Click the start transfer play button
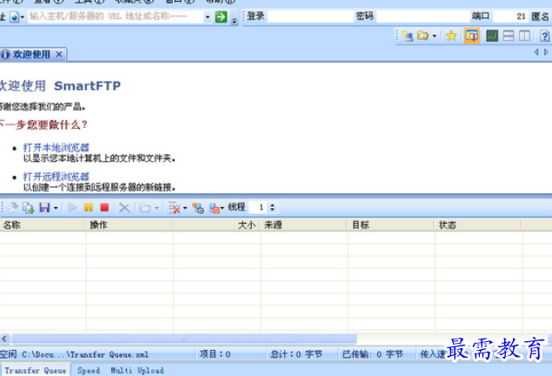 click(x=72, y=207)
